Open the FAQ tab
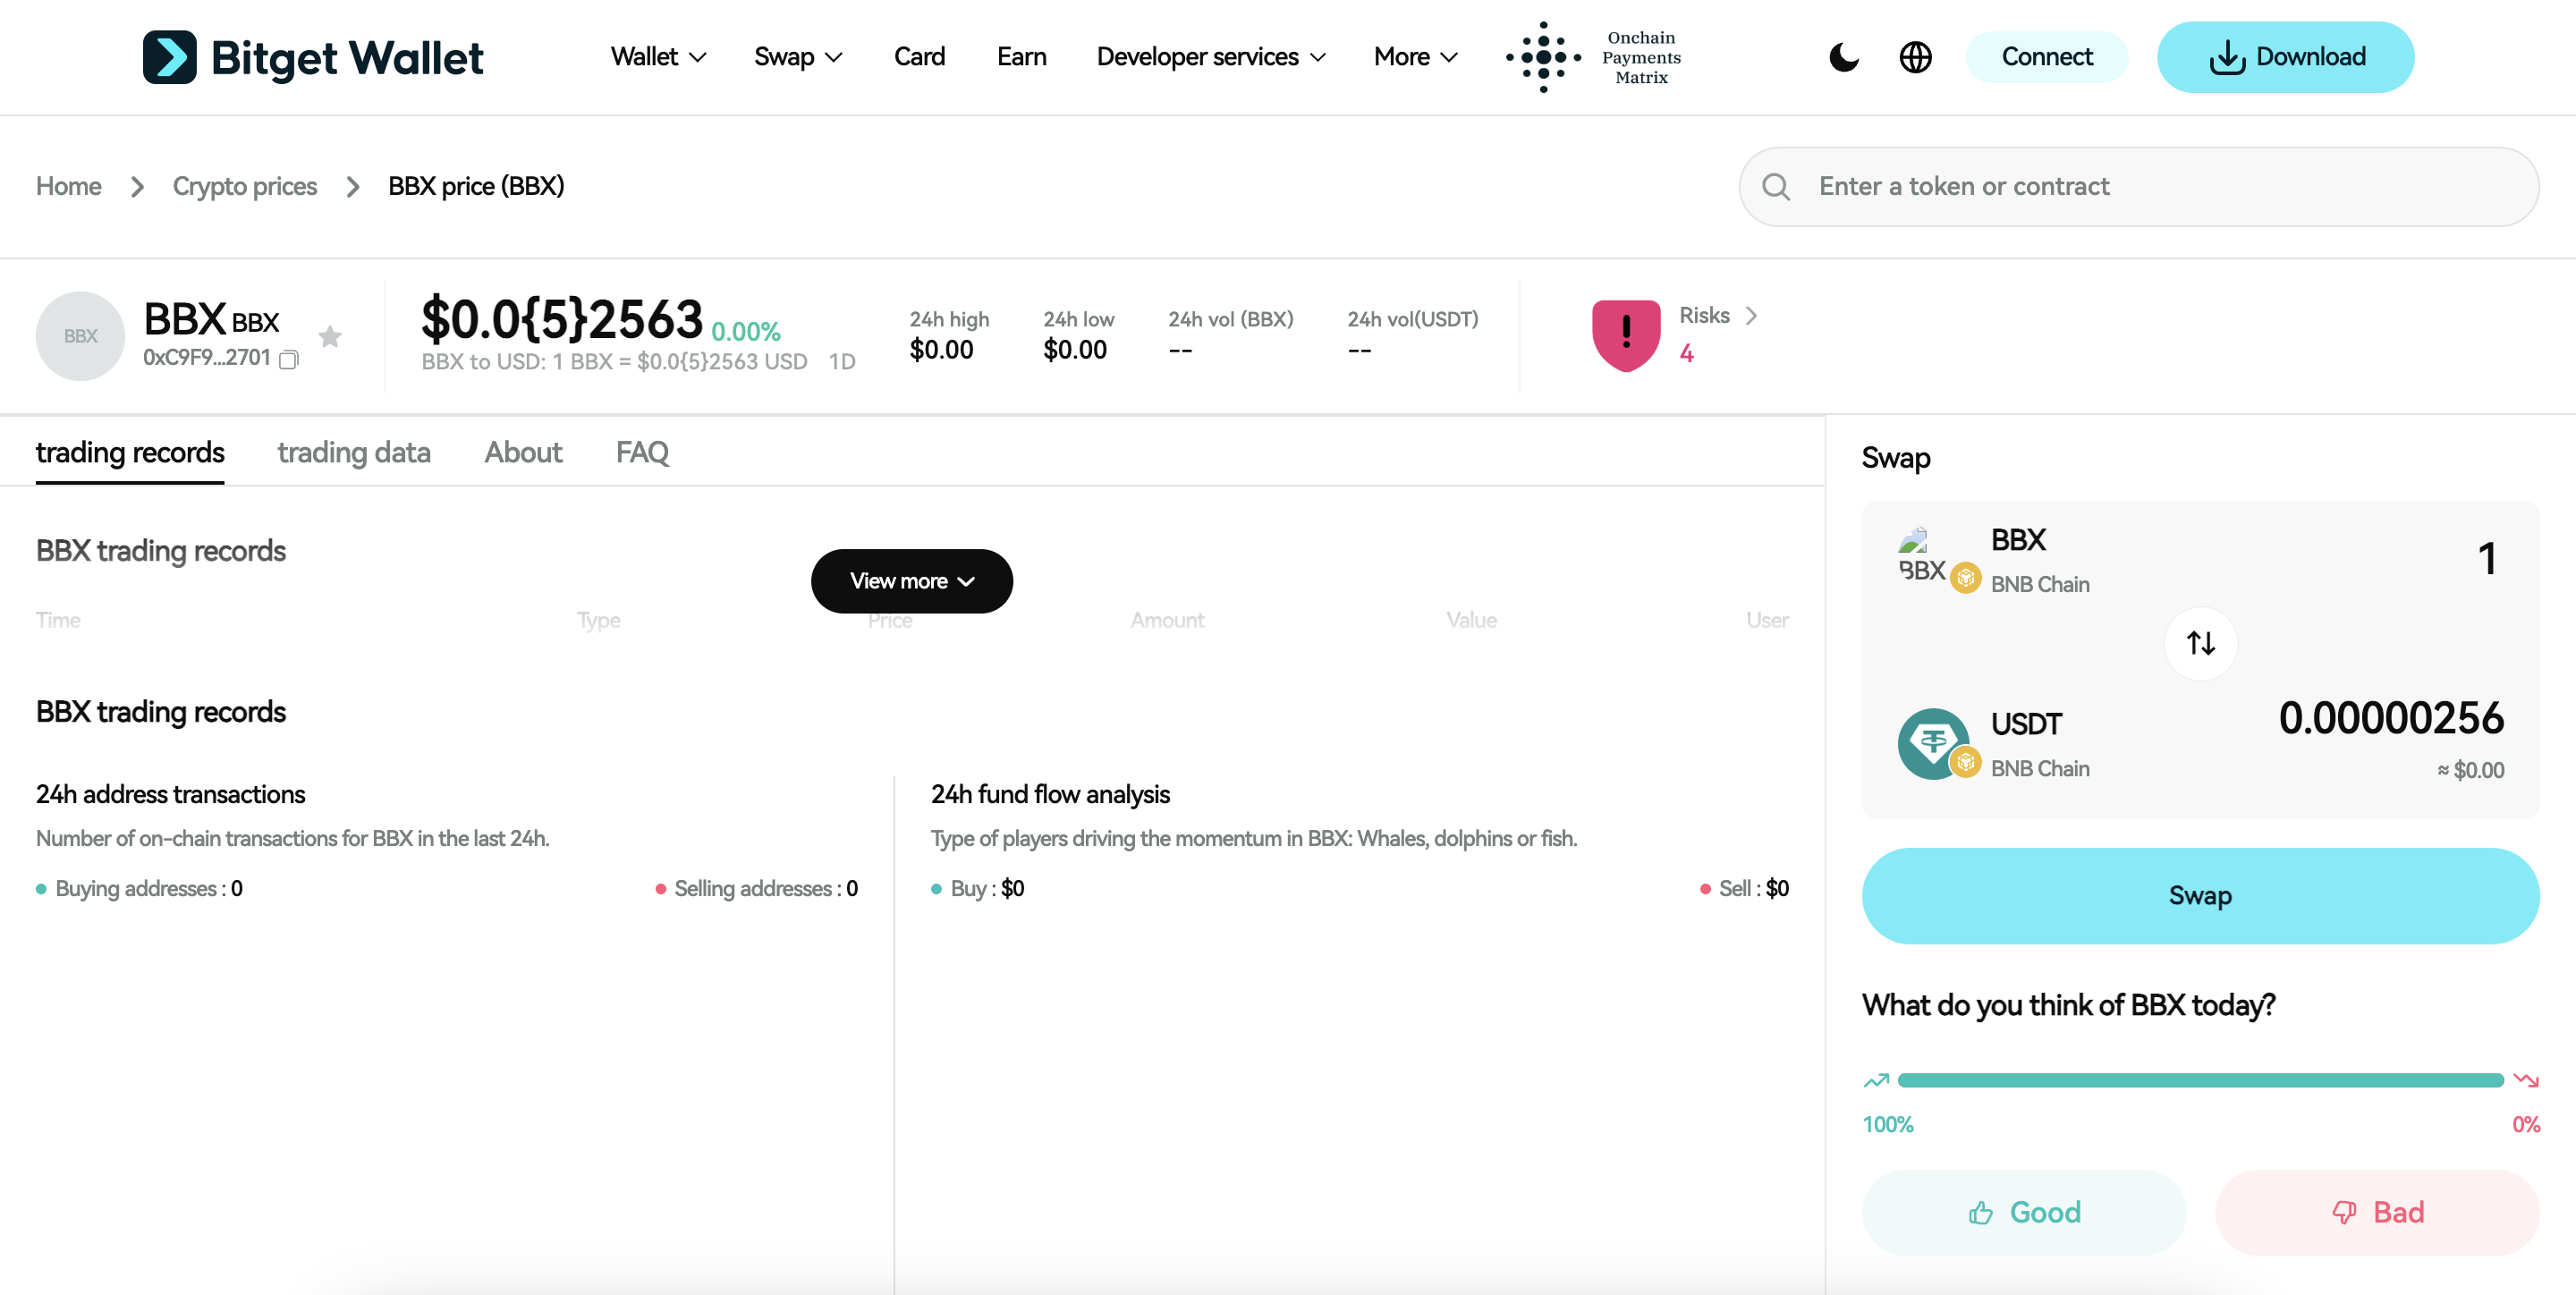The image size is (2576, 1295). 641,453
